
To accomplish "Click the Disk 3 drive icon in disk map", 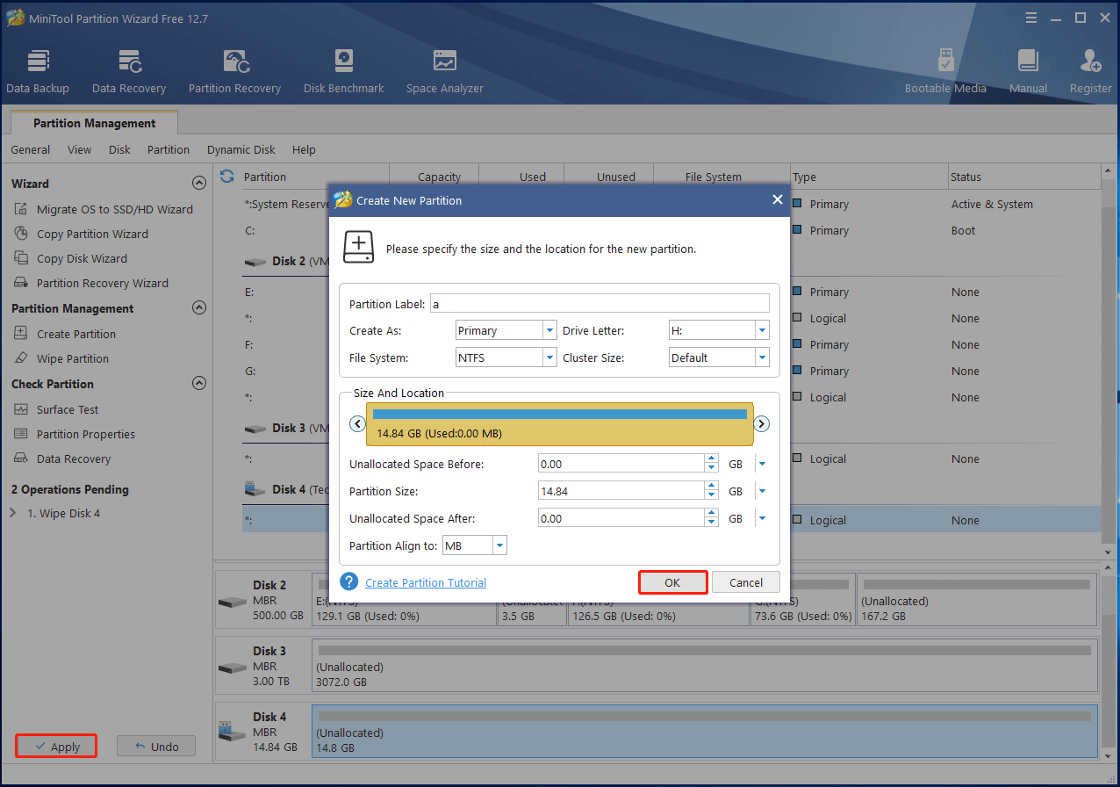I will [x=232, y=668].
